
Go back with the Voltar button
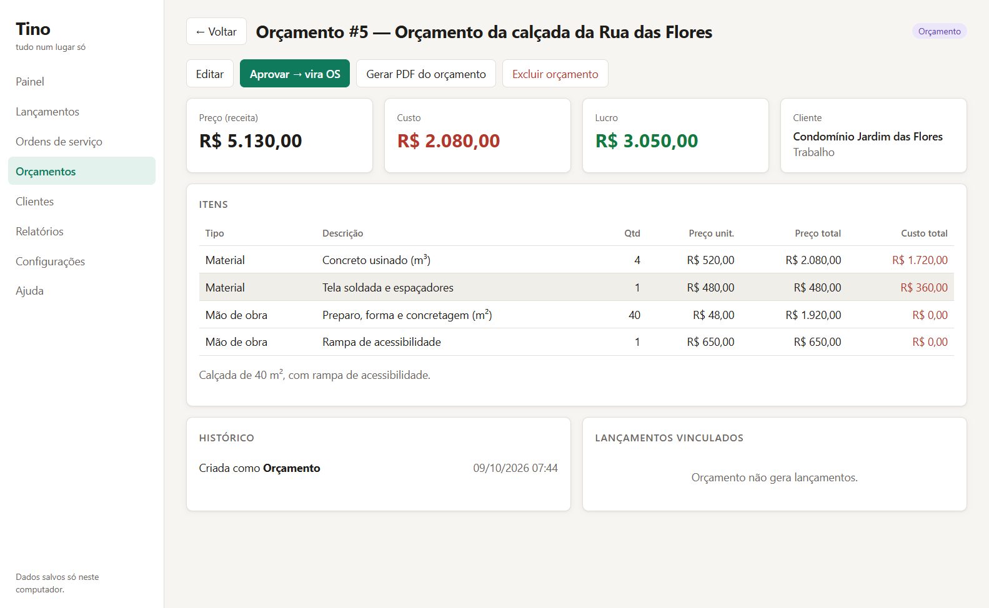[x=216, y=31]
